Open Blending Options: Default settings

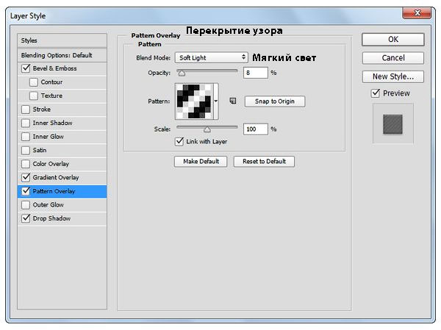pos(62,55)
